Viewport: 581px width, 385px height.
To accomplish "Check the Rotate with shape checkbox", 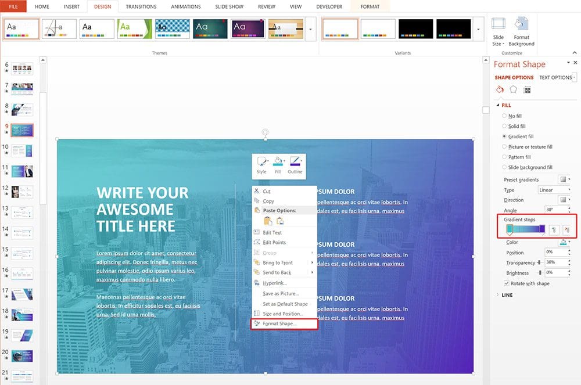I will click(507, 283).
